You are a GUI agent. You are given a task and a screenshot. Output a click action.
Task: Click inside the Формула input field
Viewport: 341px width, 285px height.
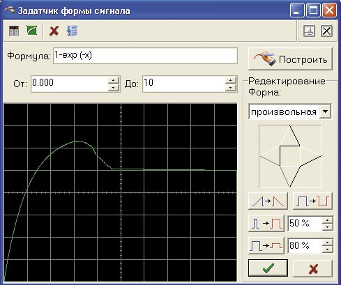pos(145,56)
